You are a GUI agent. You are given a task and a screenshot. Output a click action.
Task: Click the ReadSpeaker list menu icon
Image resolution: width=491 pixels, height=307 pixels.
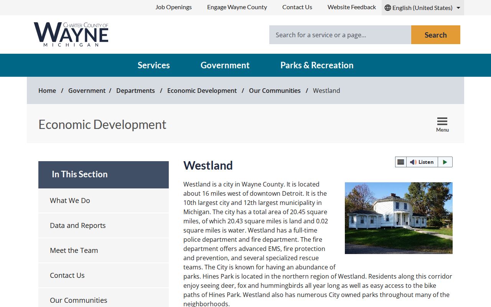tap(400, 162)
